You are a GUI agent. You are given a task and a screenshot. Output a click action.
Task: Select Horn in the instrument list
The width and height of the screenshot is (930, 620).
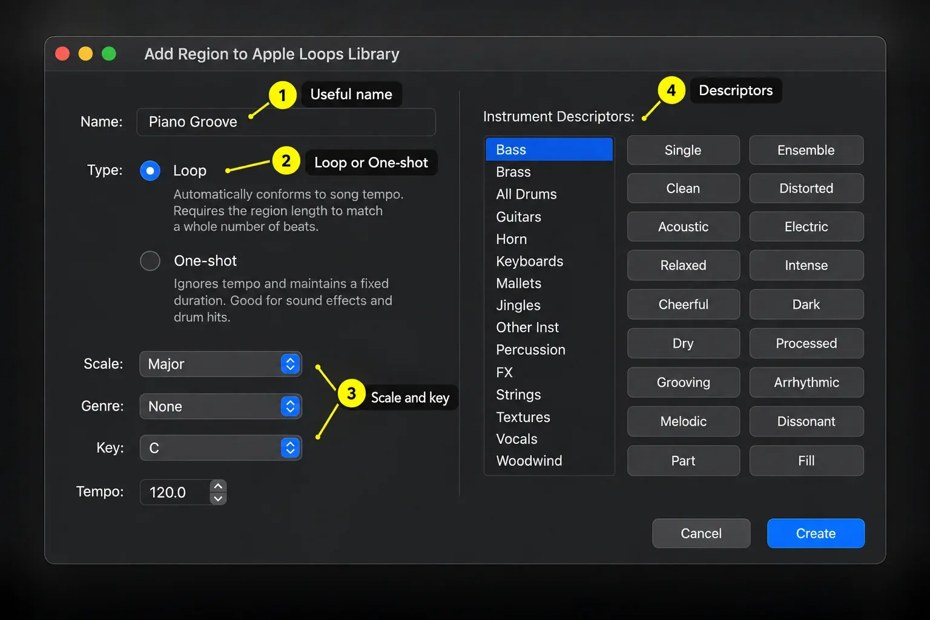549,239
